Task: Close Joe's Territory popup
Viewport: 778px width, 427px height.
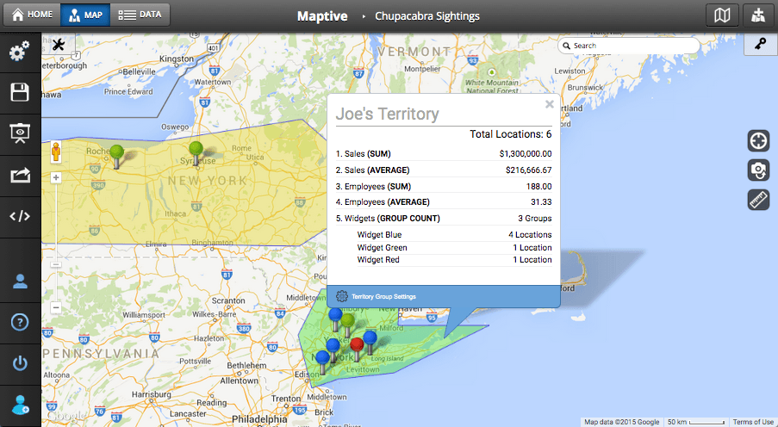Action: coord(550,104)
